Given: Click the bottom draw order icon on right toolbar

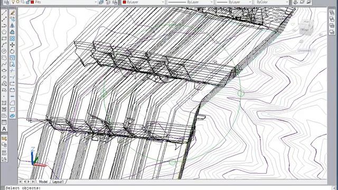Looking at the screenshot, I should 332,32.
